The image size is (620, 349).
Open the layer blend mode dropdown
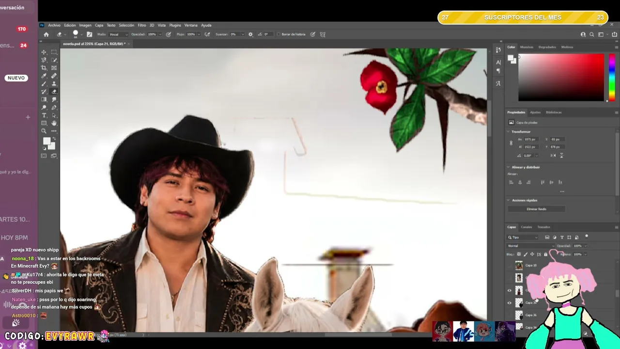click(530, 246)
